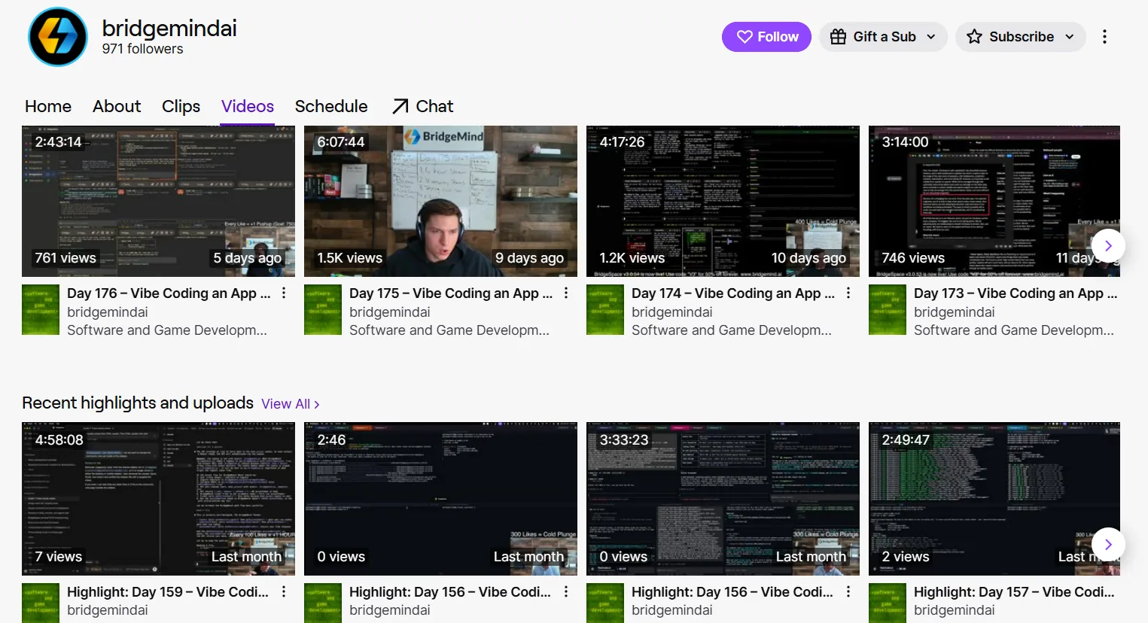Open options menu for Day 176 video

[x=284, y=293]
